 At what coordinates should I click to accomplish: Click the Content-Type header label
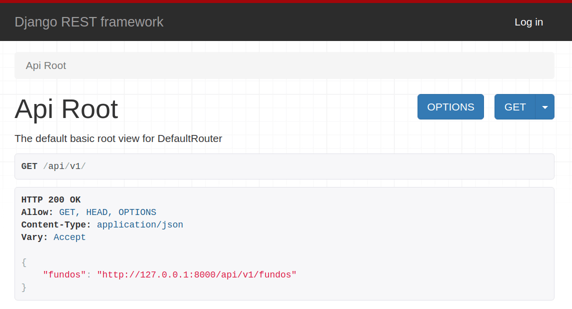pyautogui.click(x=56, y=224)
